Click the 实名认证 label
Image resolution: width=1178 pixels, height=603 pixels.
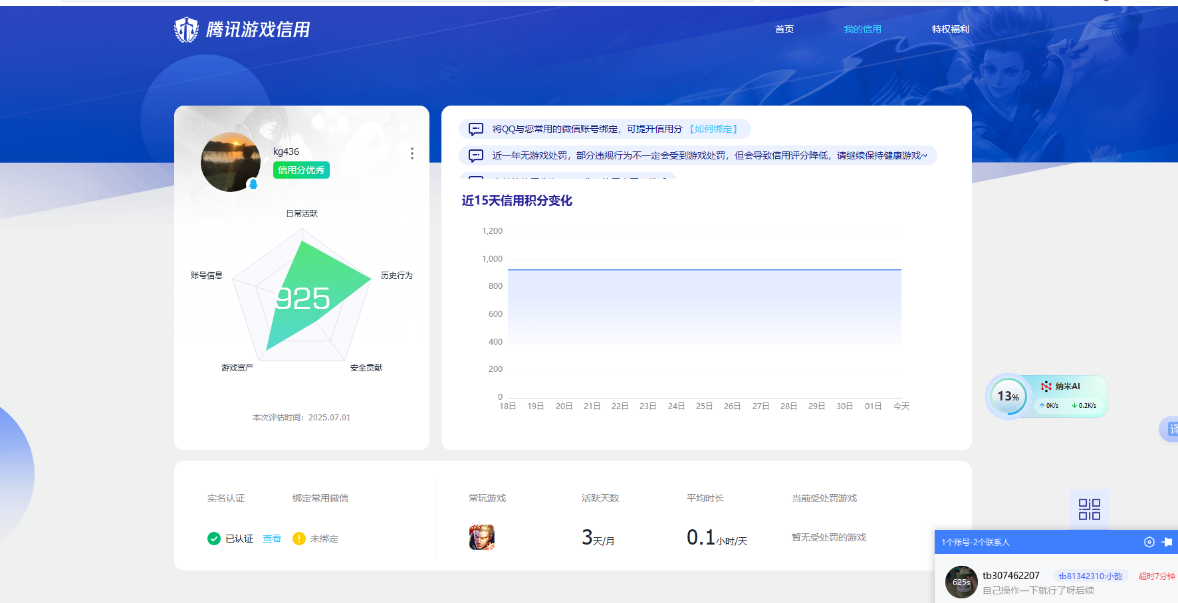point(226,498)
